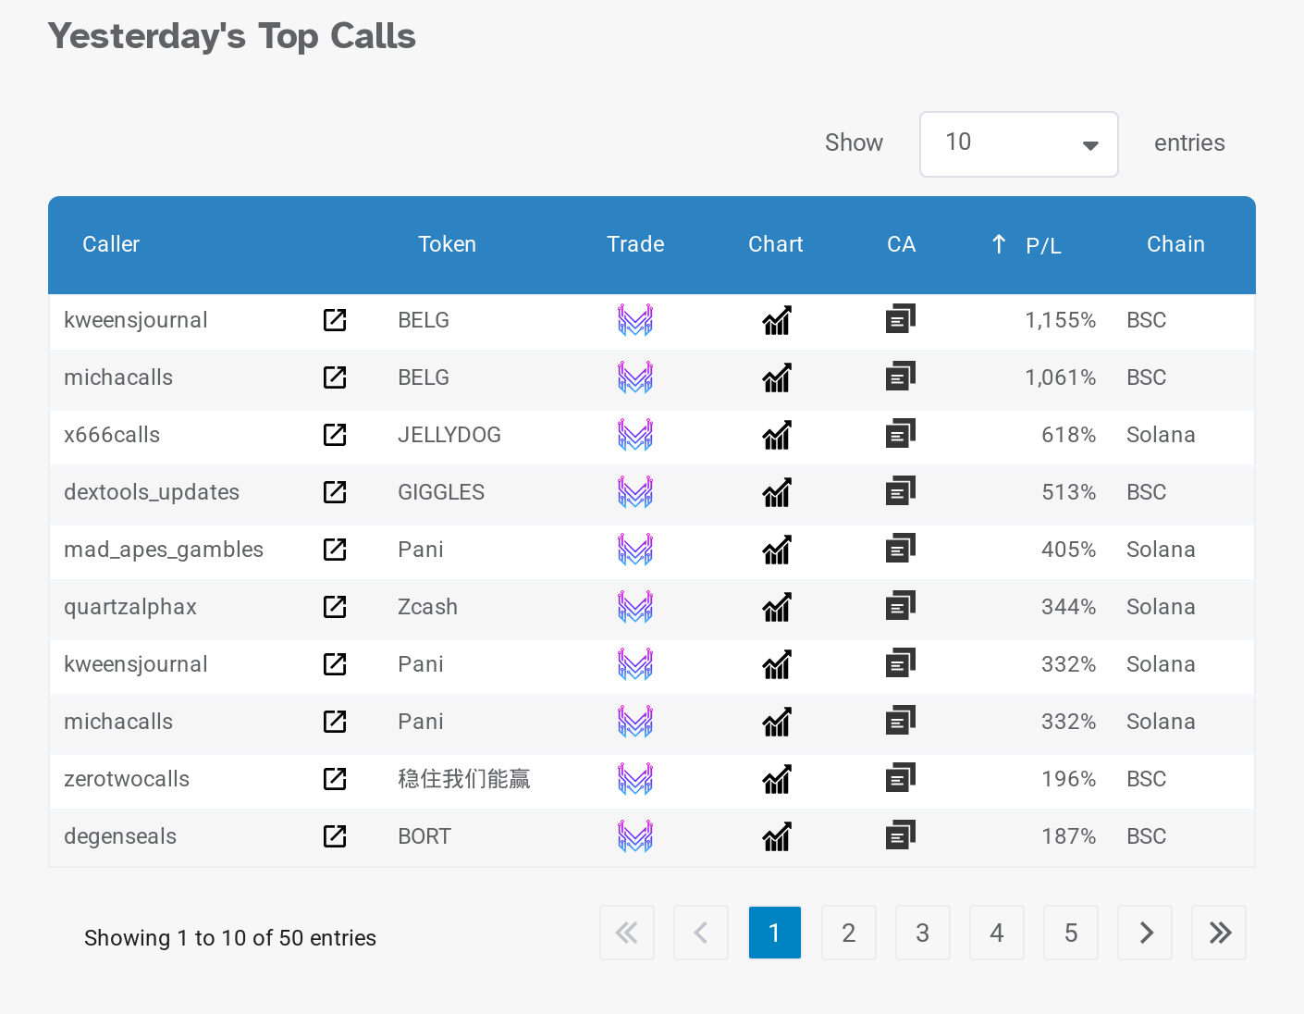Click the next page arrow button
Viewport: 1304px width, 1014px height.
pos(1145,933)
